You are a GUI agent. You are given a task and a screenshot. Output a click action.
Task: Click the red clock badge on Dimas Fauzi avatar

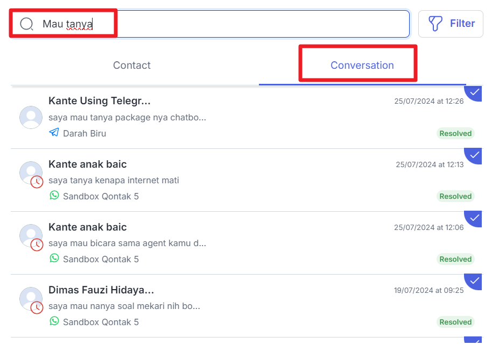click(37, 307)
